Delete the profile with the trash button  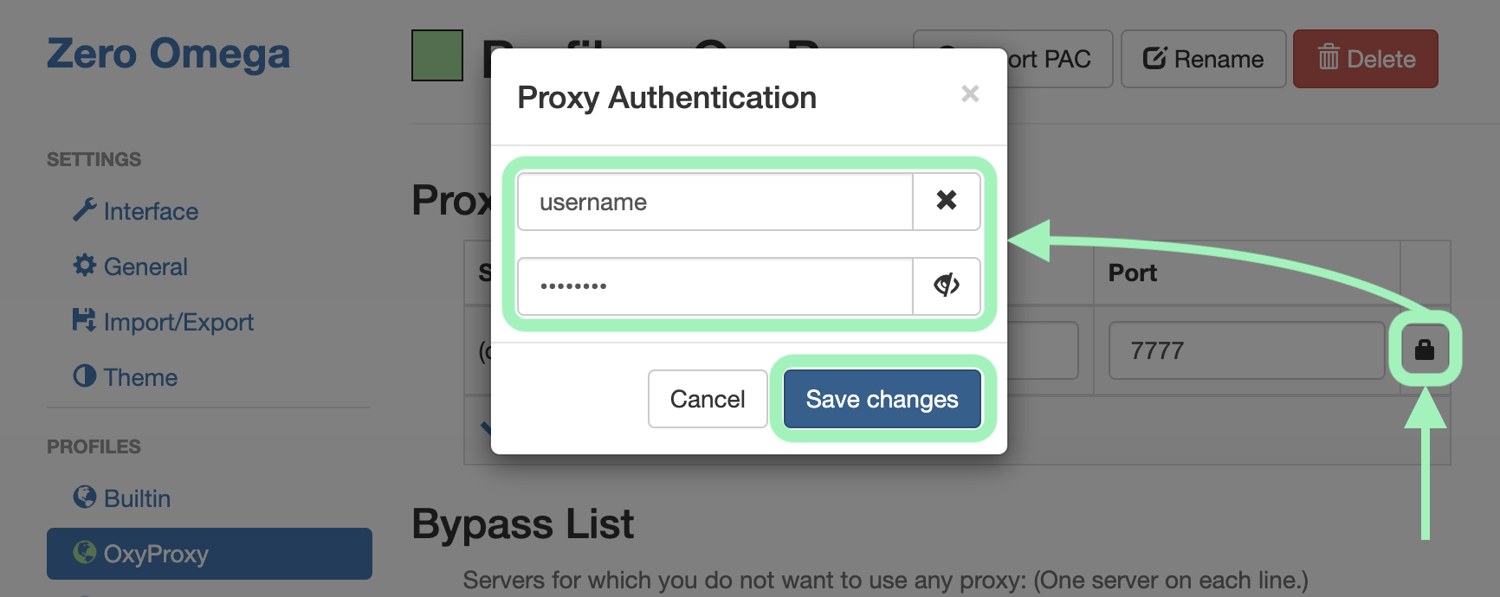point(1365,59)
